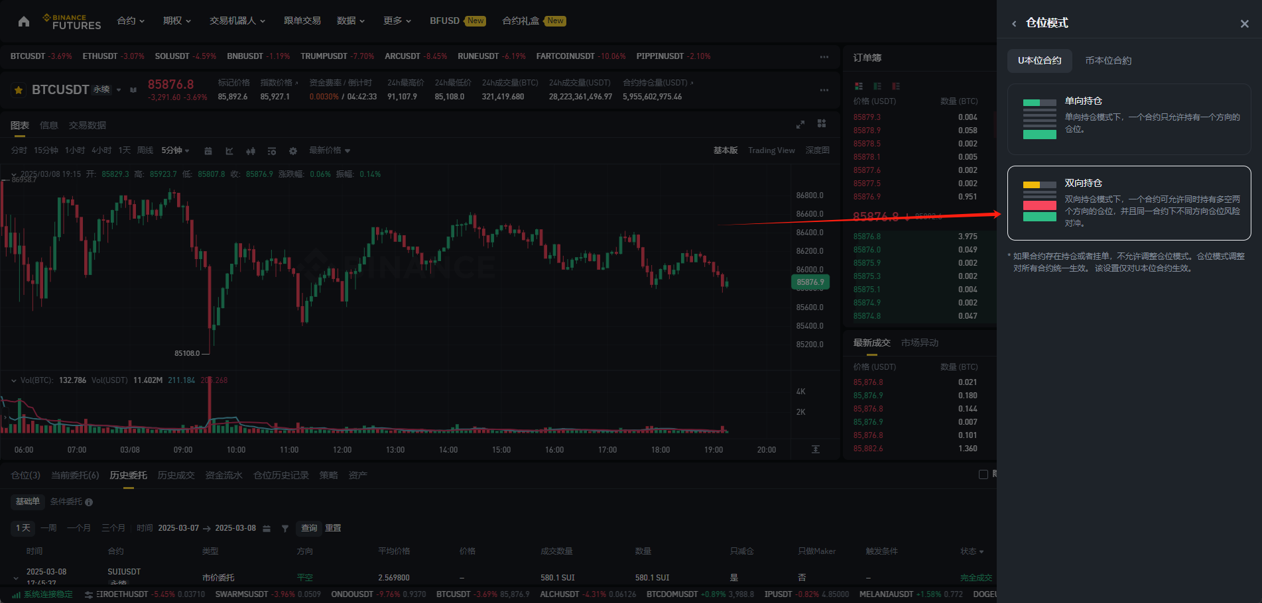Open the 合约 menu in the navigation bar
This screenshot has height=603, width=1262.
point(131,21)
